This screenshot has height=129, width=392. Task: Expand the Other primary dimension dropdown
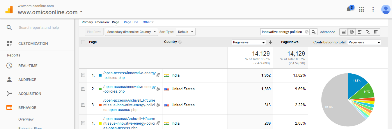point(148,22)
